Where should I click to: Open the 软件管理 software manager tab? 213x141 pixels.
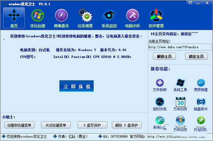point(156,19)
